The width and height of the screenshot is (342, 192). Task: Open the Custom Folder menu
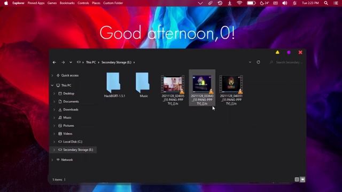[113, 3]
